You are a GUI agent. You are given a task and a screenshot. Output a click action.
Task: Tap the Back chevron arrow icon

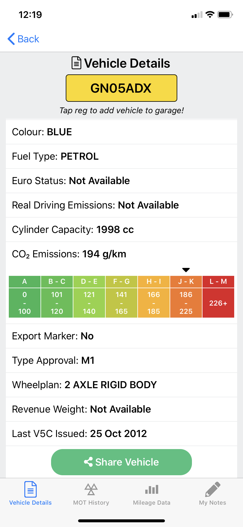[11, 39]
